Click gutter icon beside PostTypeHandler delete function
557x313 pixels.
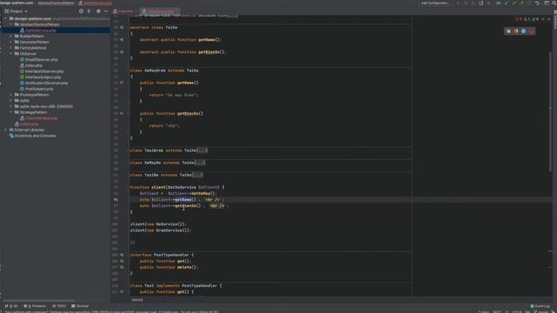pos(122,267)
